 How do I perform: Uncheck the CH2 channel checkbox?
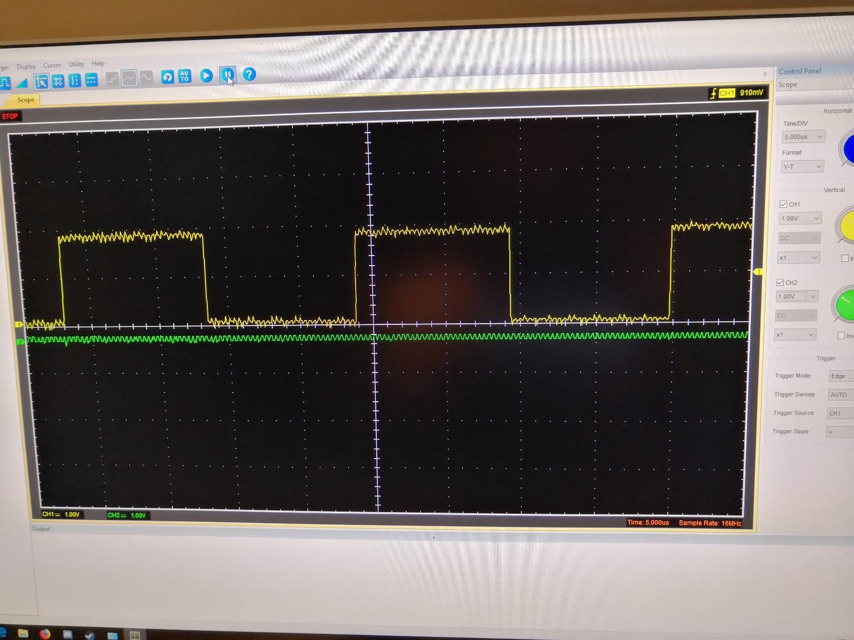click(780, 283)
